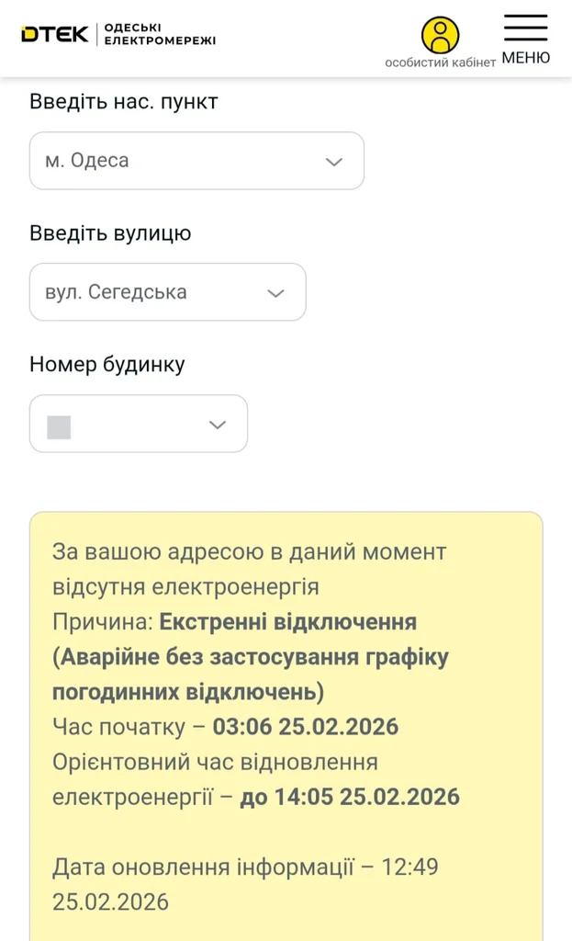Click the особистий кабінет label
572x941 pixels.
point(440,62)
